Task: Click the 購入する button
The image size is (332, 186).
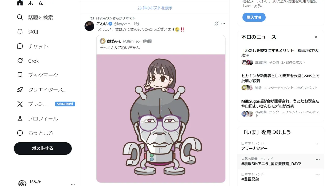Action: [254, 17]
